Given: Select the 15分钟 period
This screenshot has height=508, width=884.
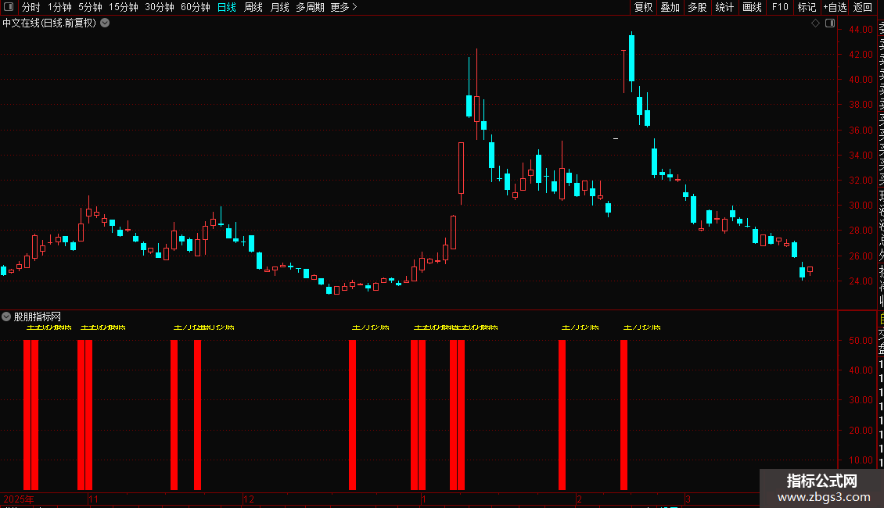Looking at the screenshot, I should click(124, 7).
